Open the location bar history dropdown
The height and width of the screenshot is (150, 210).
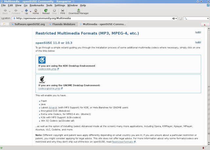point(176,18)
